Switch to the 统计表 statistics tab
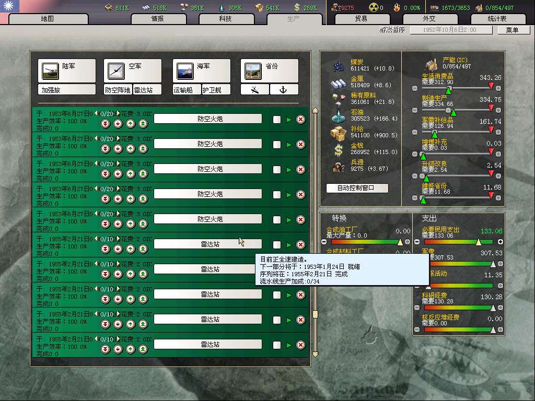This screenshot has height=401, width=535. 497,19
